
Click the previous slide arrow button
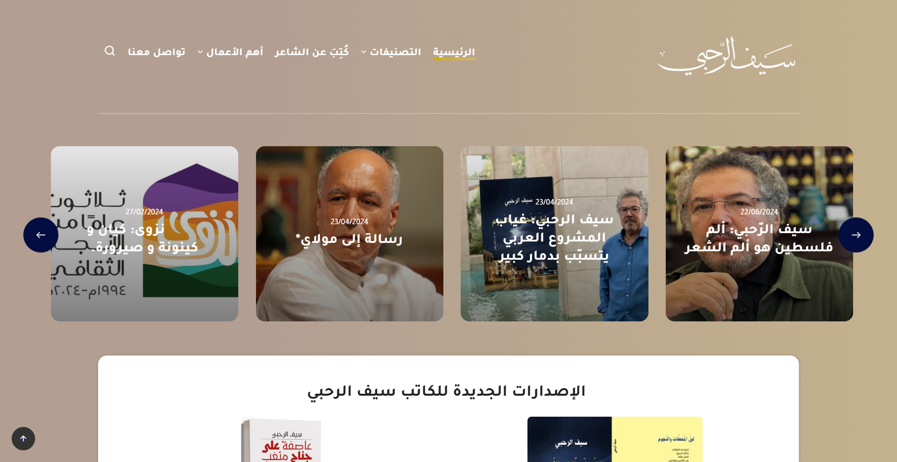coord(41,235)
